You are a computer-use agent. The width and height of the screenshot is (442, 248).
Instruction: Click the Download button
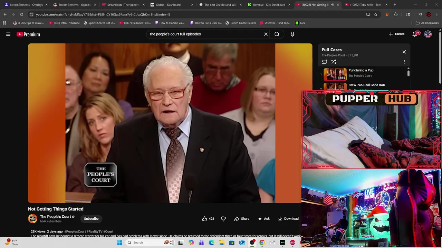(x=288, y=219)
